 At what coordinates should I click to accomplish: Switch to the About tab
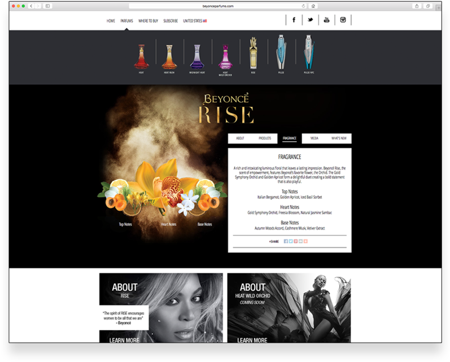click(x=240, y=138)
